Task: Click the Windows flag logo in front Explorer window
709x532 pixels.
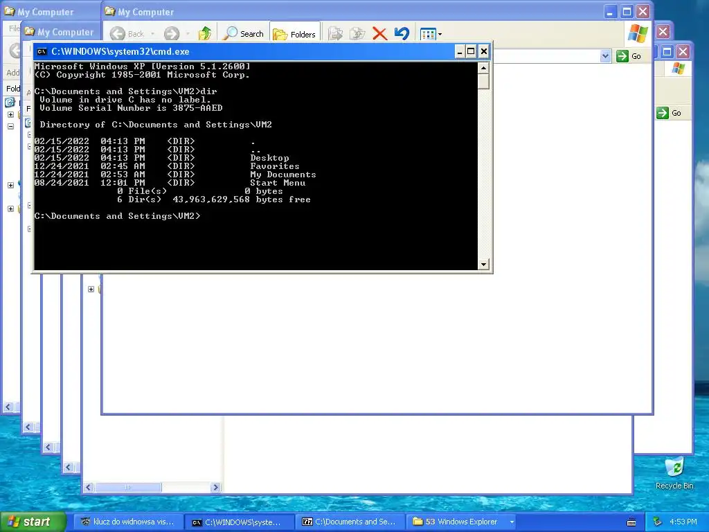Action: click(x=638, y=34)
